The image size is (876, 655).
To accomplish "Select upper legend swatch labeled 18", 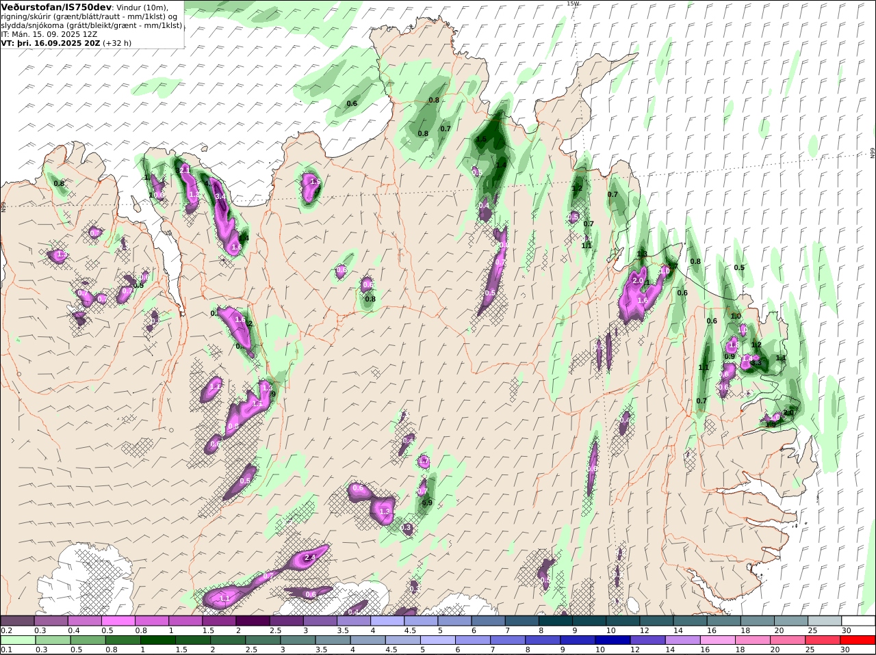I will point(758,620).
